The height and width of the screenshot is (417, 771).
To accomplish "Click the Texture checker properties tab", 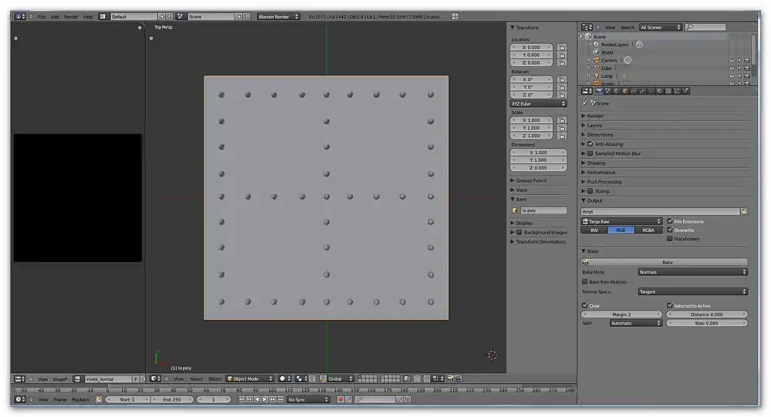I will 668,91.
